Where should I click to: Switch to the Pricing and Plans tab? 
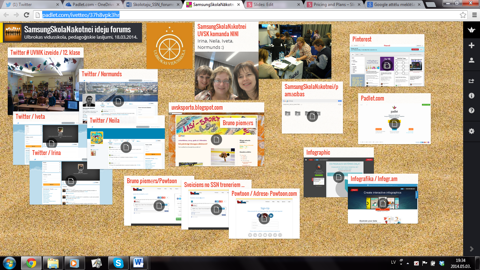click(x=333, y=5)
